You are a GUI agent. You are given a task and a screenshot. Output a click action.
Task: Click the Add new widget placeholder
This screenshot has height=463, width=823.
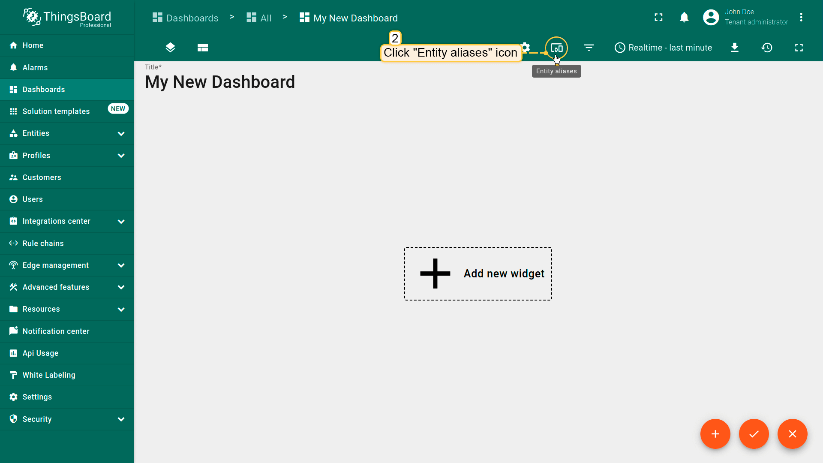click(x=478, y=274)
